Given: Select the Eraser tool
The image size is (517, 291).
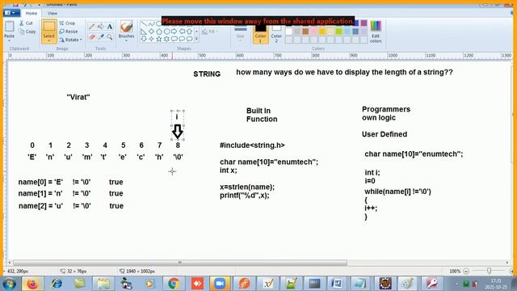Looking at the screenshot, I should 91,37.
